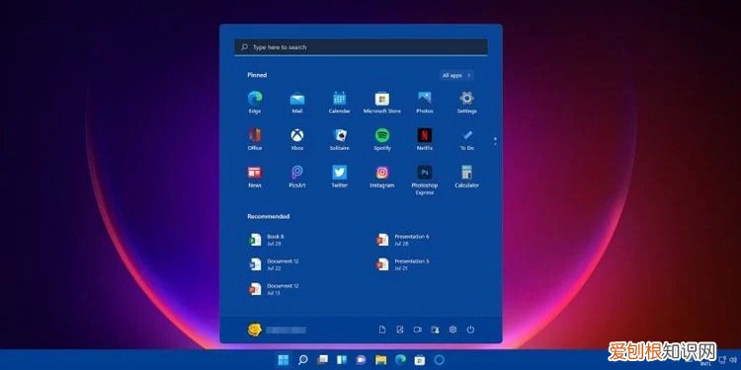Open File Explorer from the taskbar
Image resolution: width=741 pixels, height=370 pixels.
(x=381, y=360)
